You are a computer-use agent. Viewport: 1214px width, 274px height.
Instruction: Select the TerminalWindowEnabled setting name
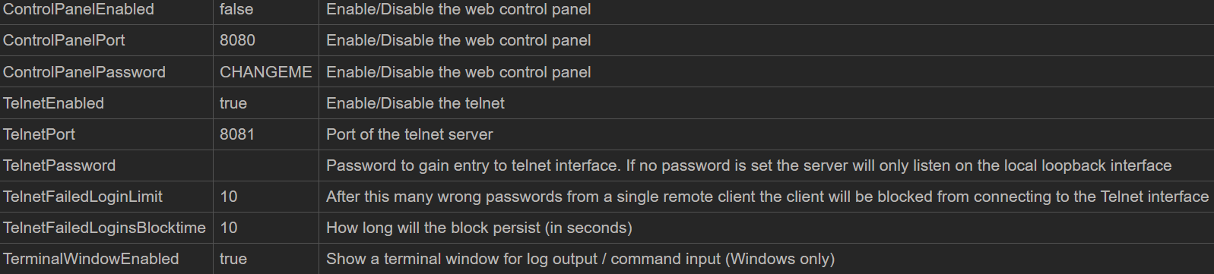[91, 259]
